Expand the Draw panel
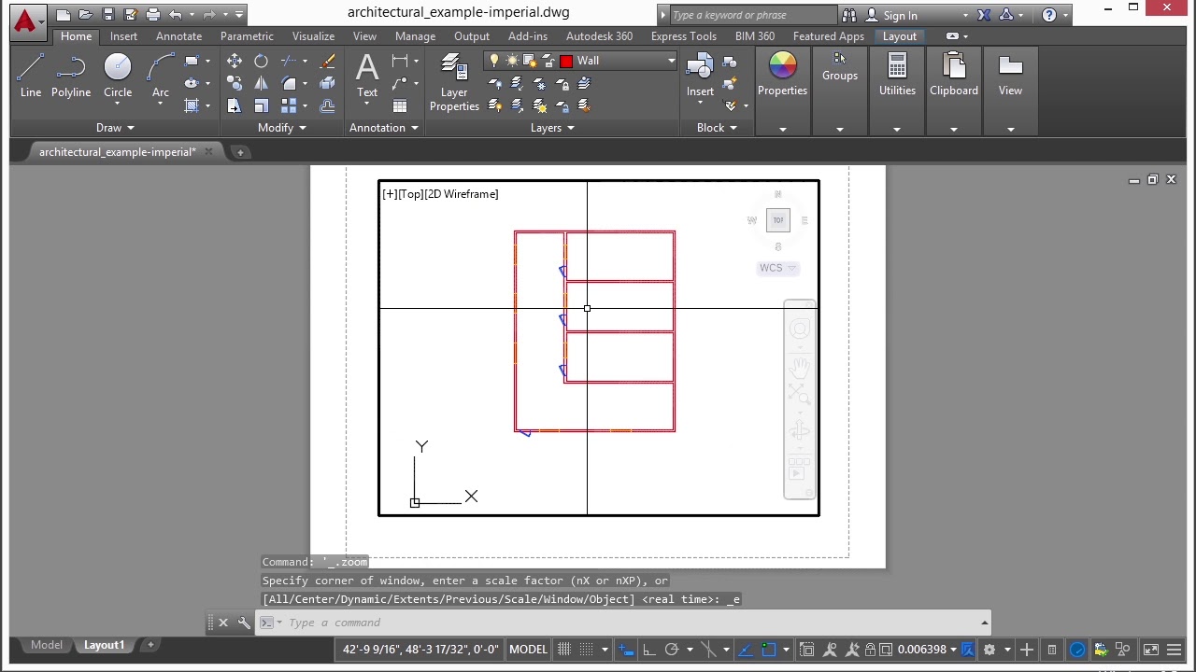1196x672 pixels. coord(115,128)
